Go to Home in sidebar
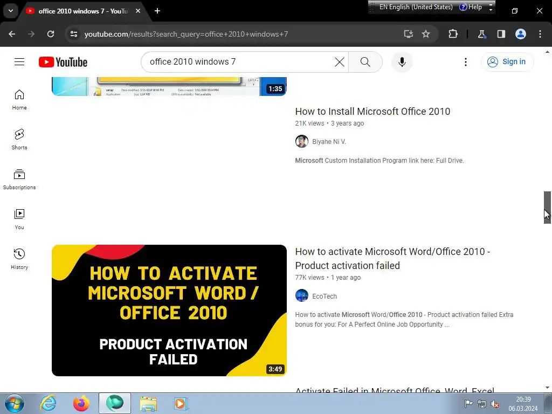This screenshot has width=552, height=414. click(19, 100)
